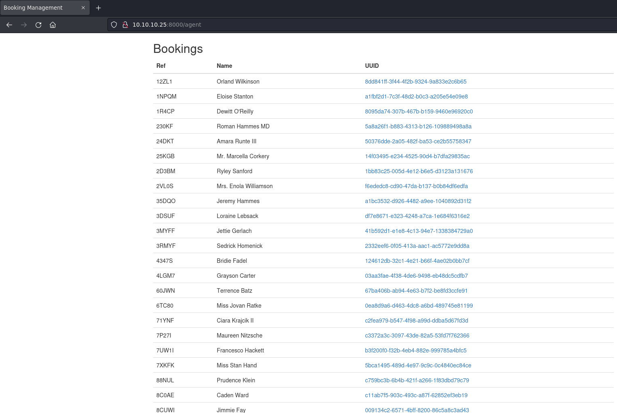This screenshot has width=617, height=413.
Task: Follow Ryley Sanford's booking UUID link
Action: click(x=419, y=171)
